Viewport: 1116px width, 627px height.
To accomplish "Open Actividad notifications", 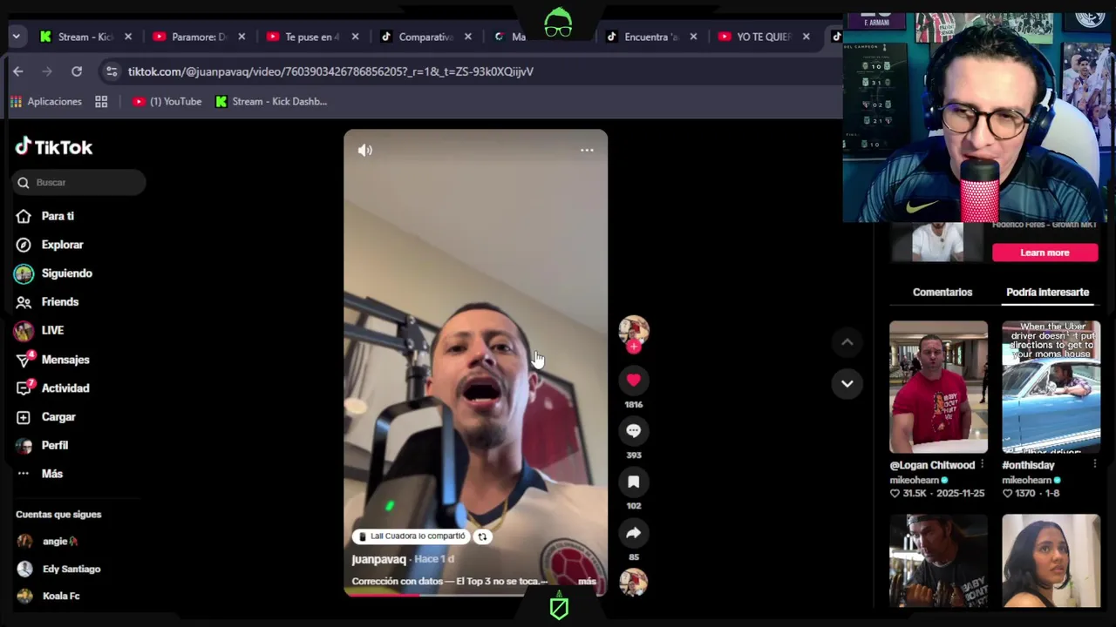I will 65,388.
